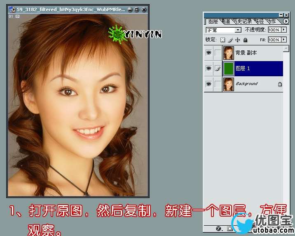The image size is (295, 236).
Task: Open the 动作 (Actions) tab
Action: (272, 21)
